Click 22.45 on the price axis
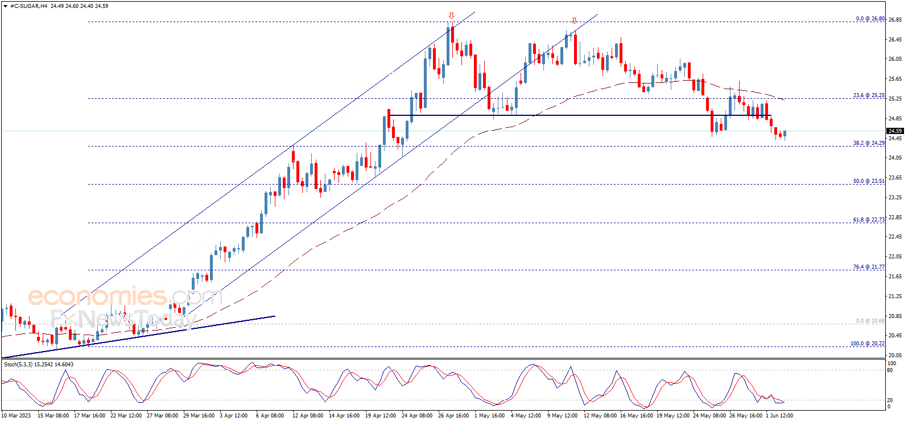Image resolution: width=908 pixels, height=422 pixels. coord(895,237)
